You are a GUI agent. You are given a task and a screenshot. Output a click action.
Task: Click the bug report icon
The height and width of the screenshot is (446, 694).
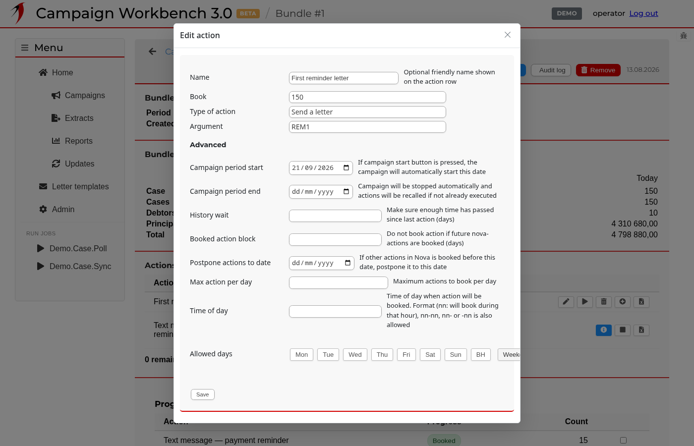[x=684, y=36]
